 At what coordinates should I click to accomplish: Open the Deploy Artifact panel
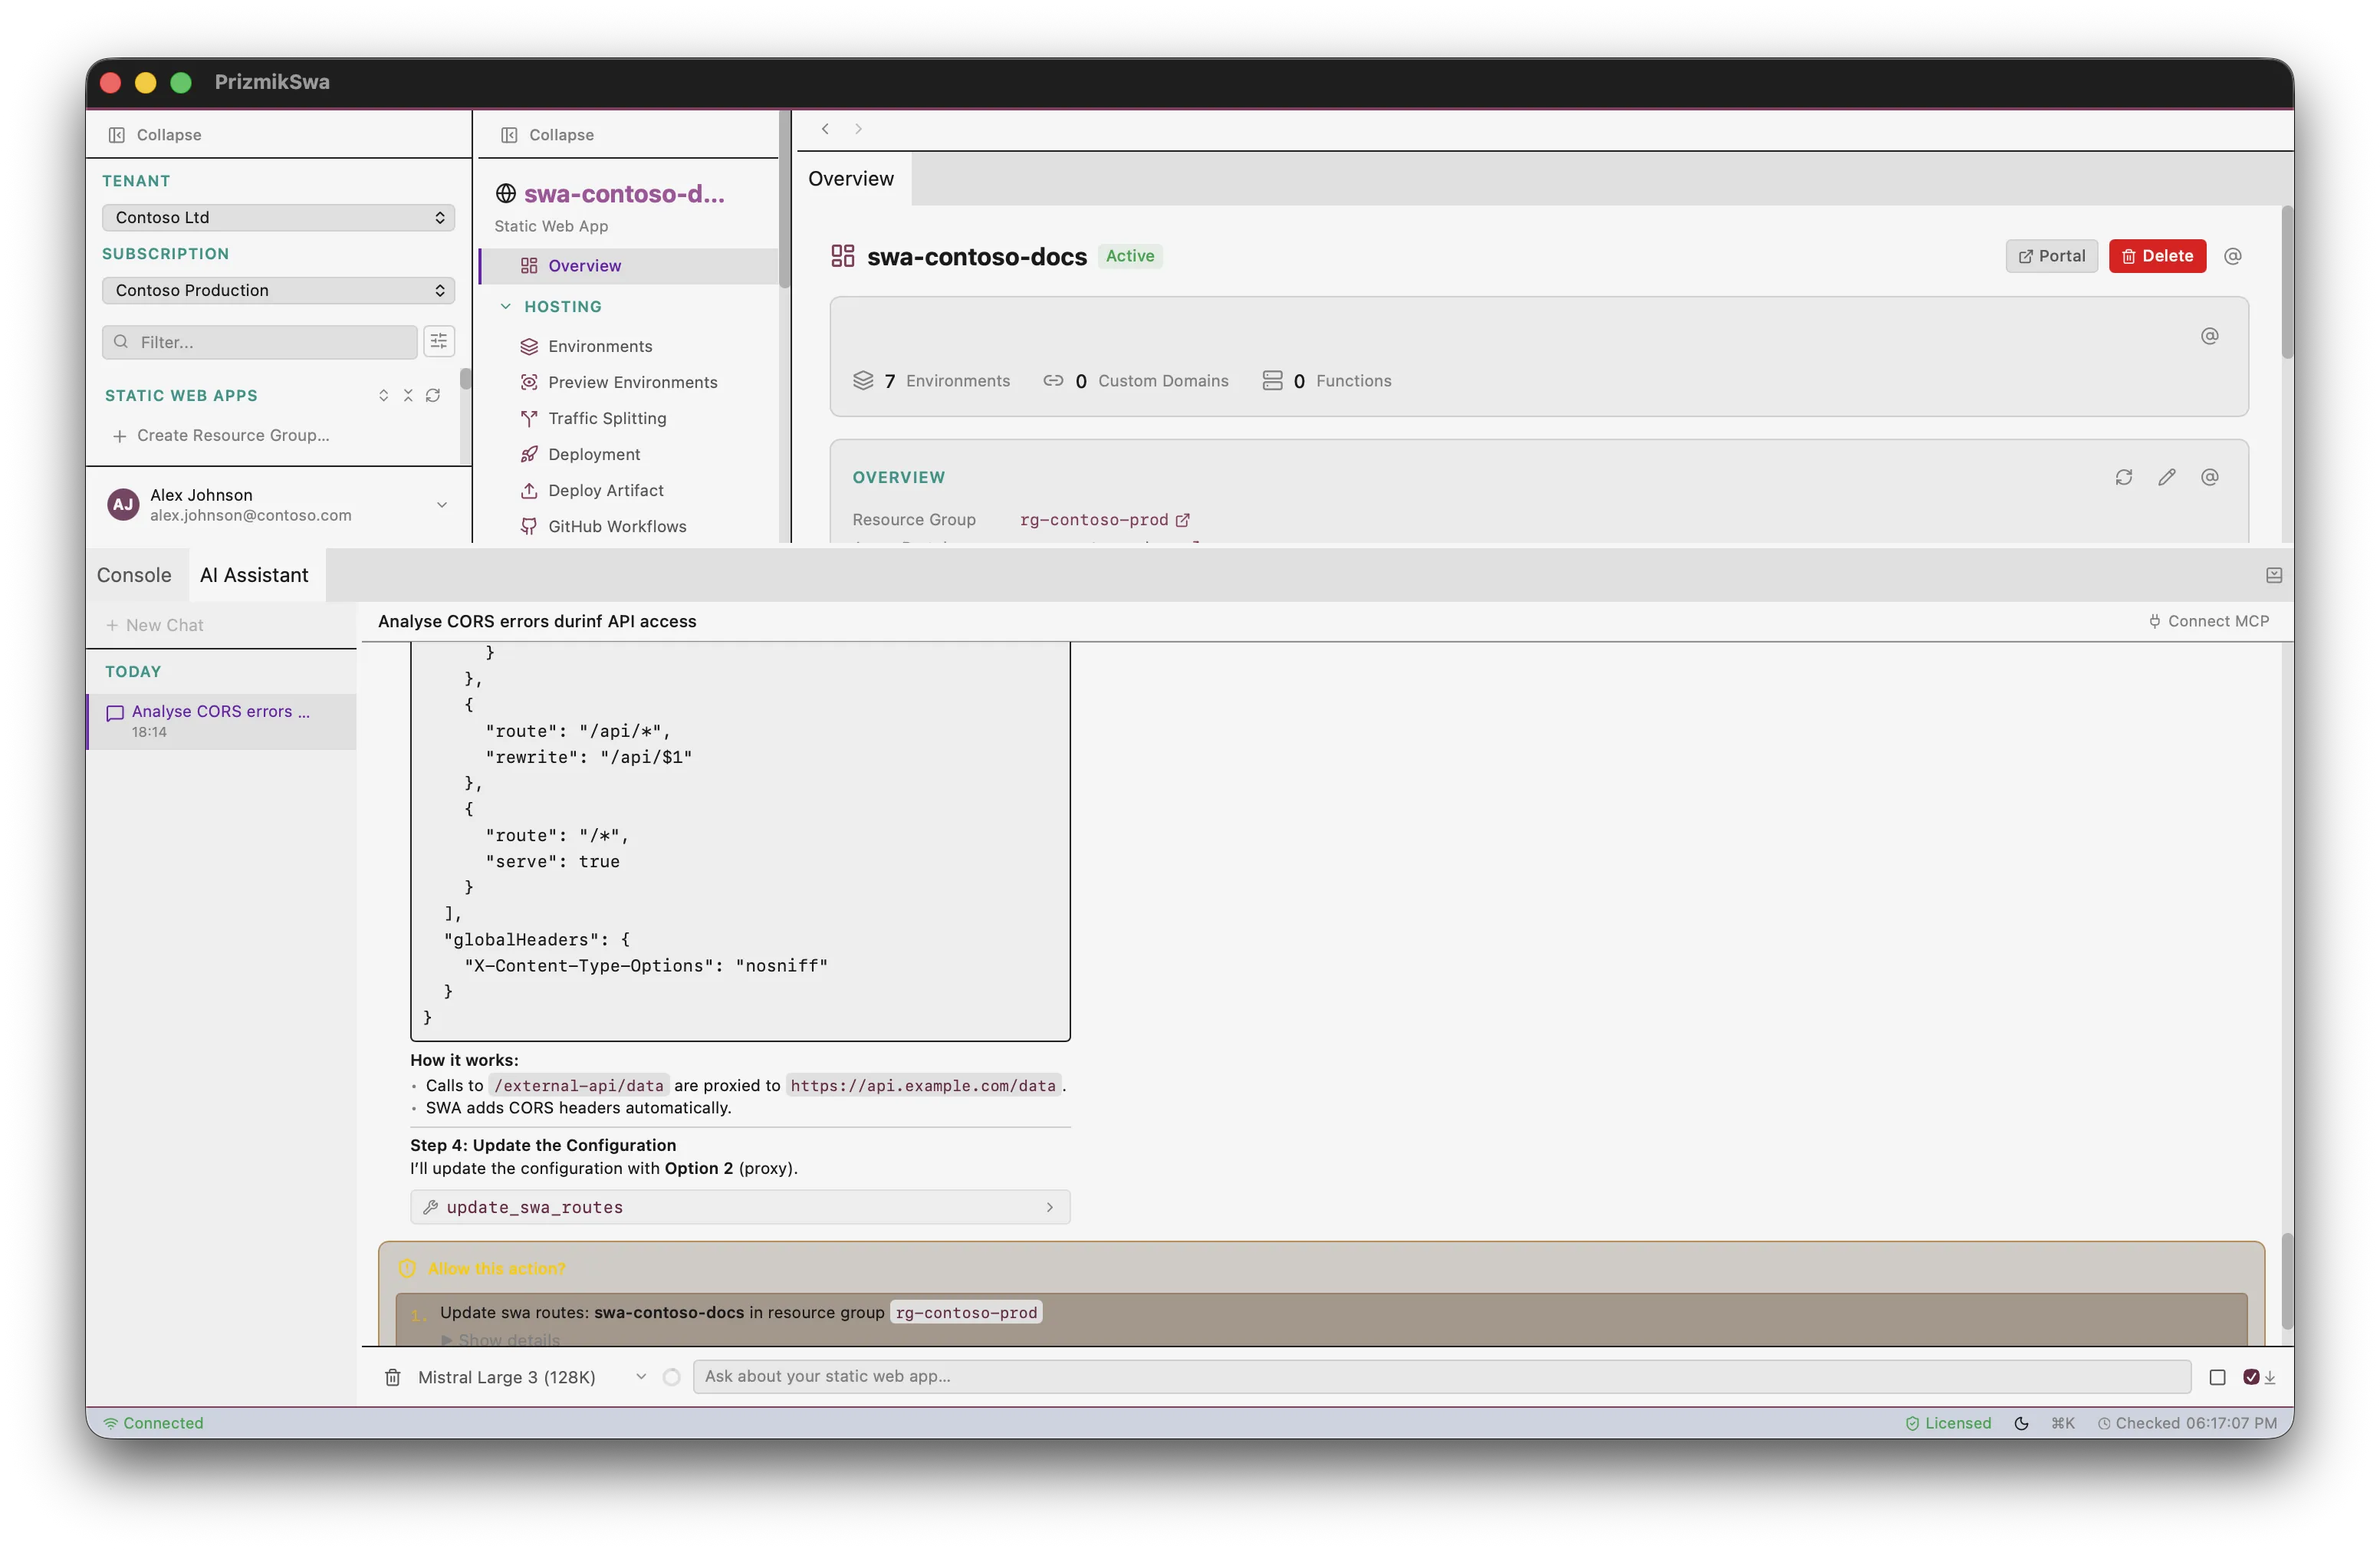605,490
